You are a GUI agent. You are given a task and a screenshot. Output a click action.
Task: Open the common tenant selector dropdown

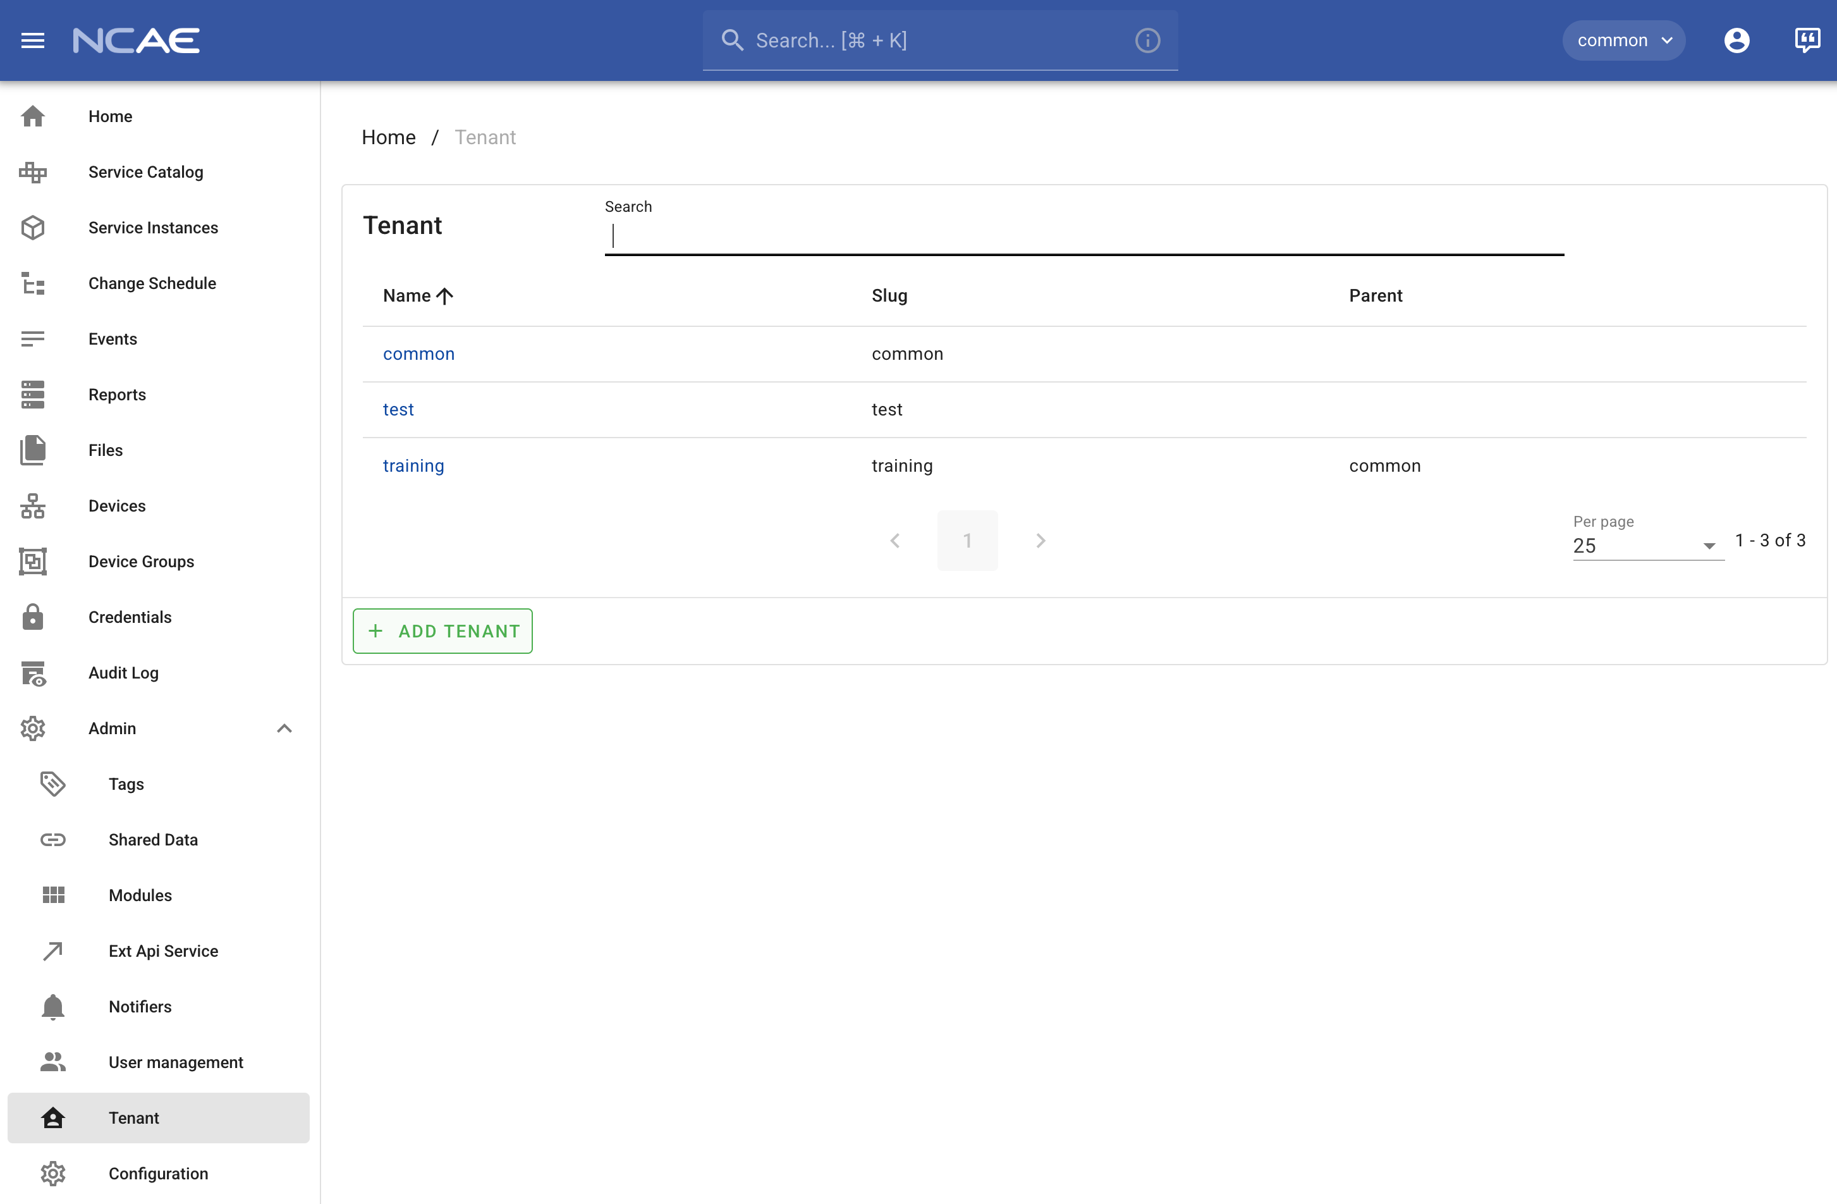(1623, 40)
